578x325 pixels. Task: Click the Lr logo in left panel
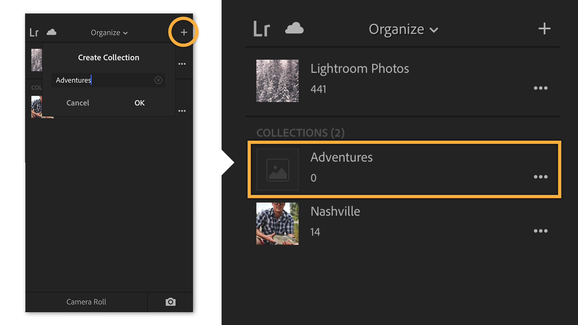pos(34,32)
